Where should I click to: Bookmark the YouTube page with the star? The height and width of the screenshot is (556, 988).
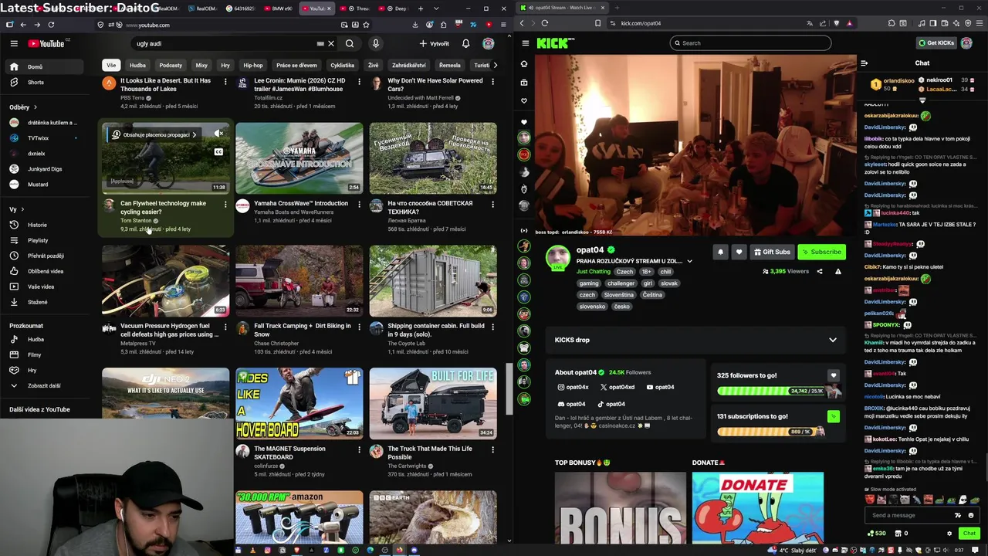coord(366,25)
